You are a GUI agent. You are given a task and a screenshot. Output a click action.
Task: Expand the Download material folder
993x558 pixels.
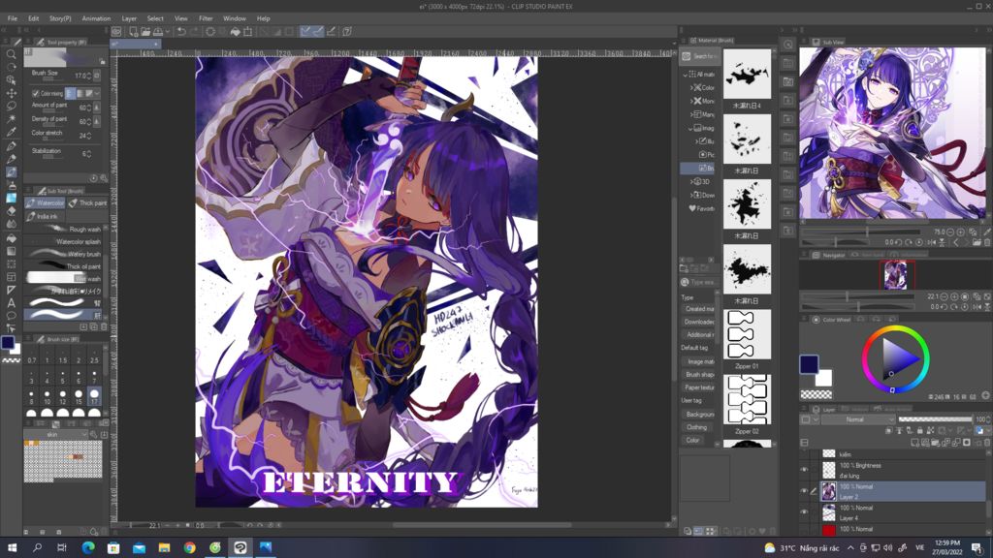(691, 195)
